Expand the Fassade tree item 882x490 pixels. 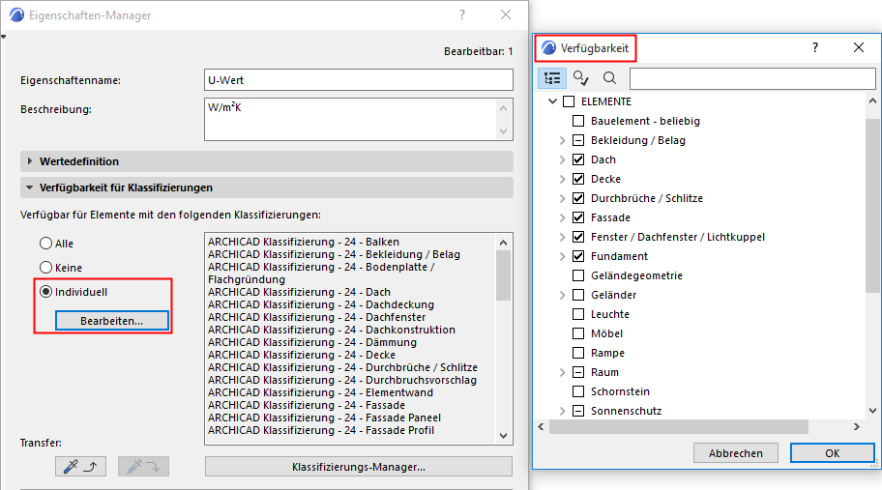click(562, 217)
